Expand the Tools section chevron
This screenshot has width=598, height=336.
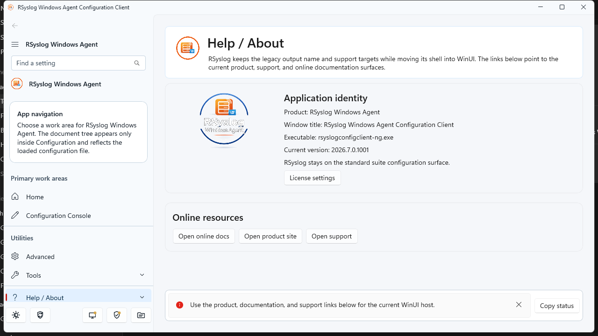click(142, 275)
